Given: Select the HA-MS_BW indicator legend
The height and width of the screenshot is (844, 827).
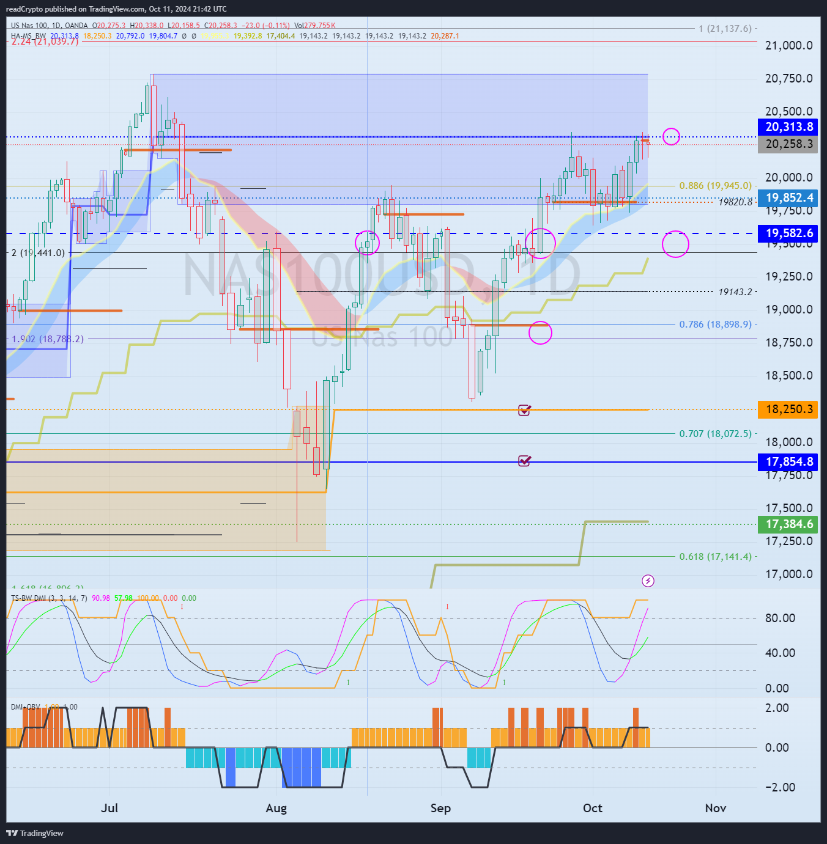Looking at the screenshot, I should [x=28, y=36].
